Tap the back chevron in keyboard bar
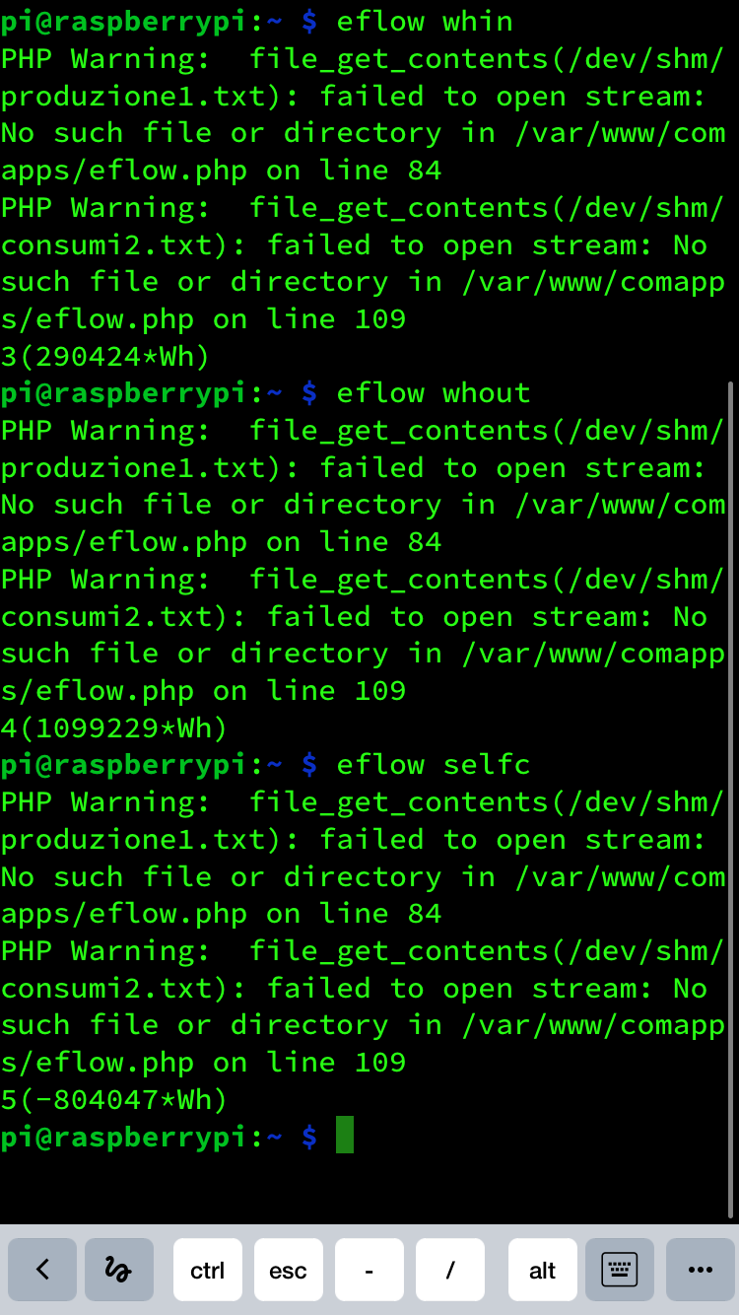The height and width of the screenshot is (1315, 739). (42, 1271)
